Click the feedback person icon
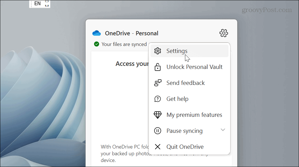This screenshot has height=167, width=299. 158,83
